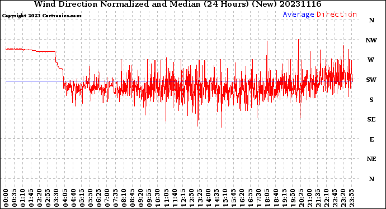The width and height of the screenshot is (386, 209).
Task: Select the W axis label
Action: (x=371, y=60)
